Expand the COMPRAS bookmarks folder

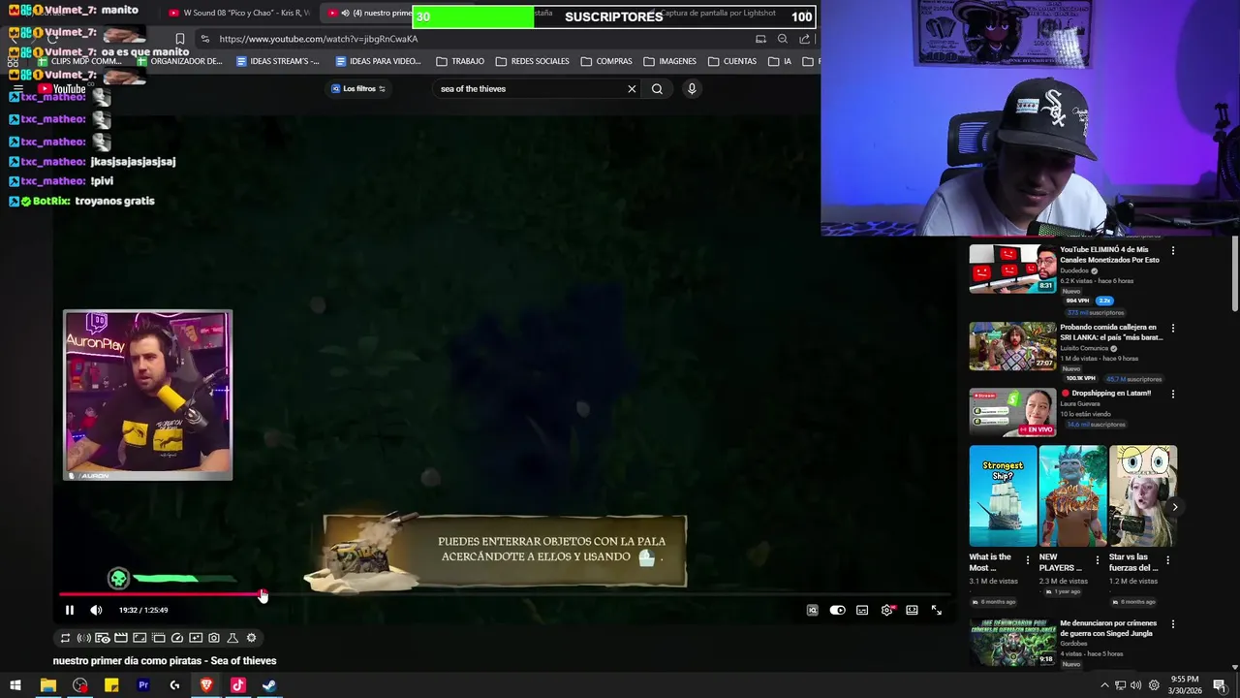[606, 61]
